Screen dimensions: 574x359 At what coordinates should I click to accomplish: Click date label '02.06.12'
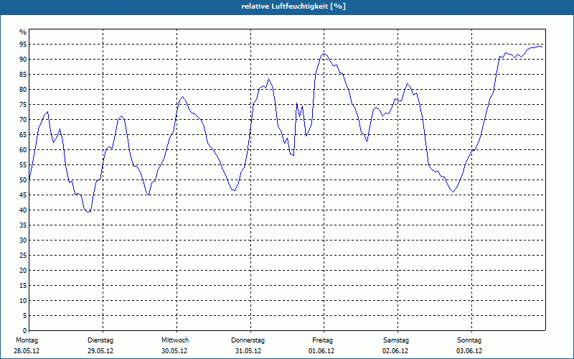(395, 351)
